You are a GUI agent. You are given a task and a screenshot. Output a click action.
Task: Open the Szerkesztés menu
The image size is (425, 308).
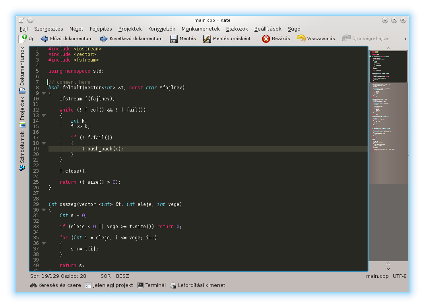[x=49, y=29]
